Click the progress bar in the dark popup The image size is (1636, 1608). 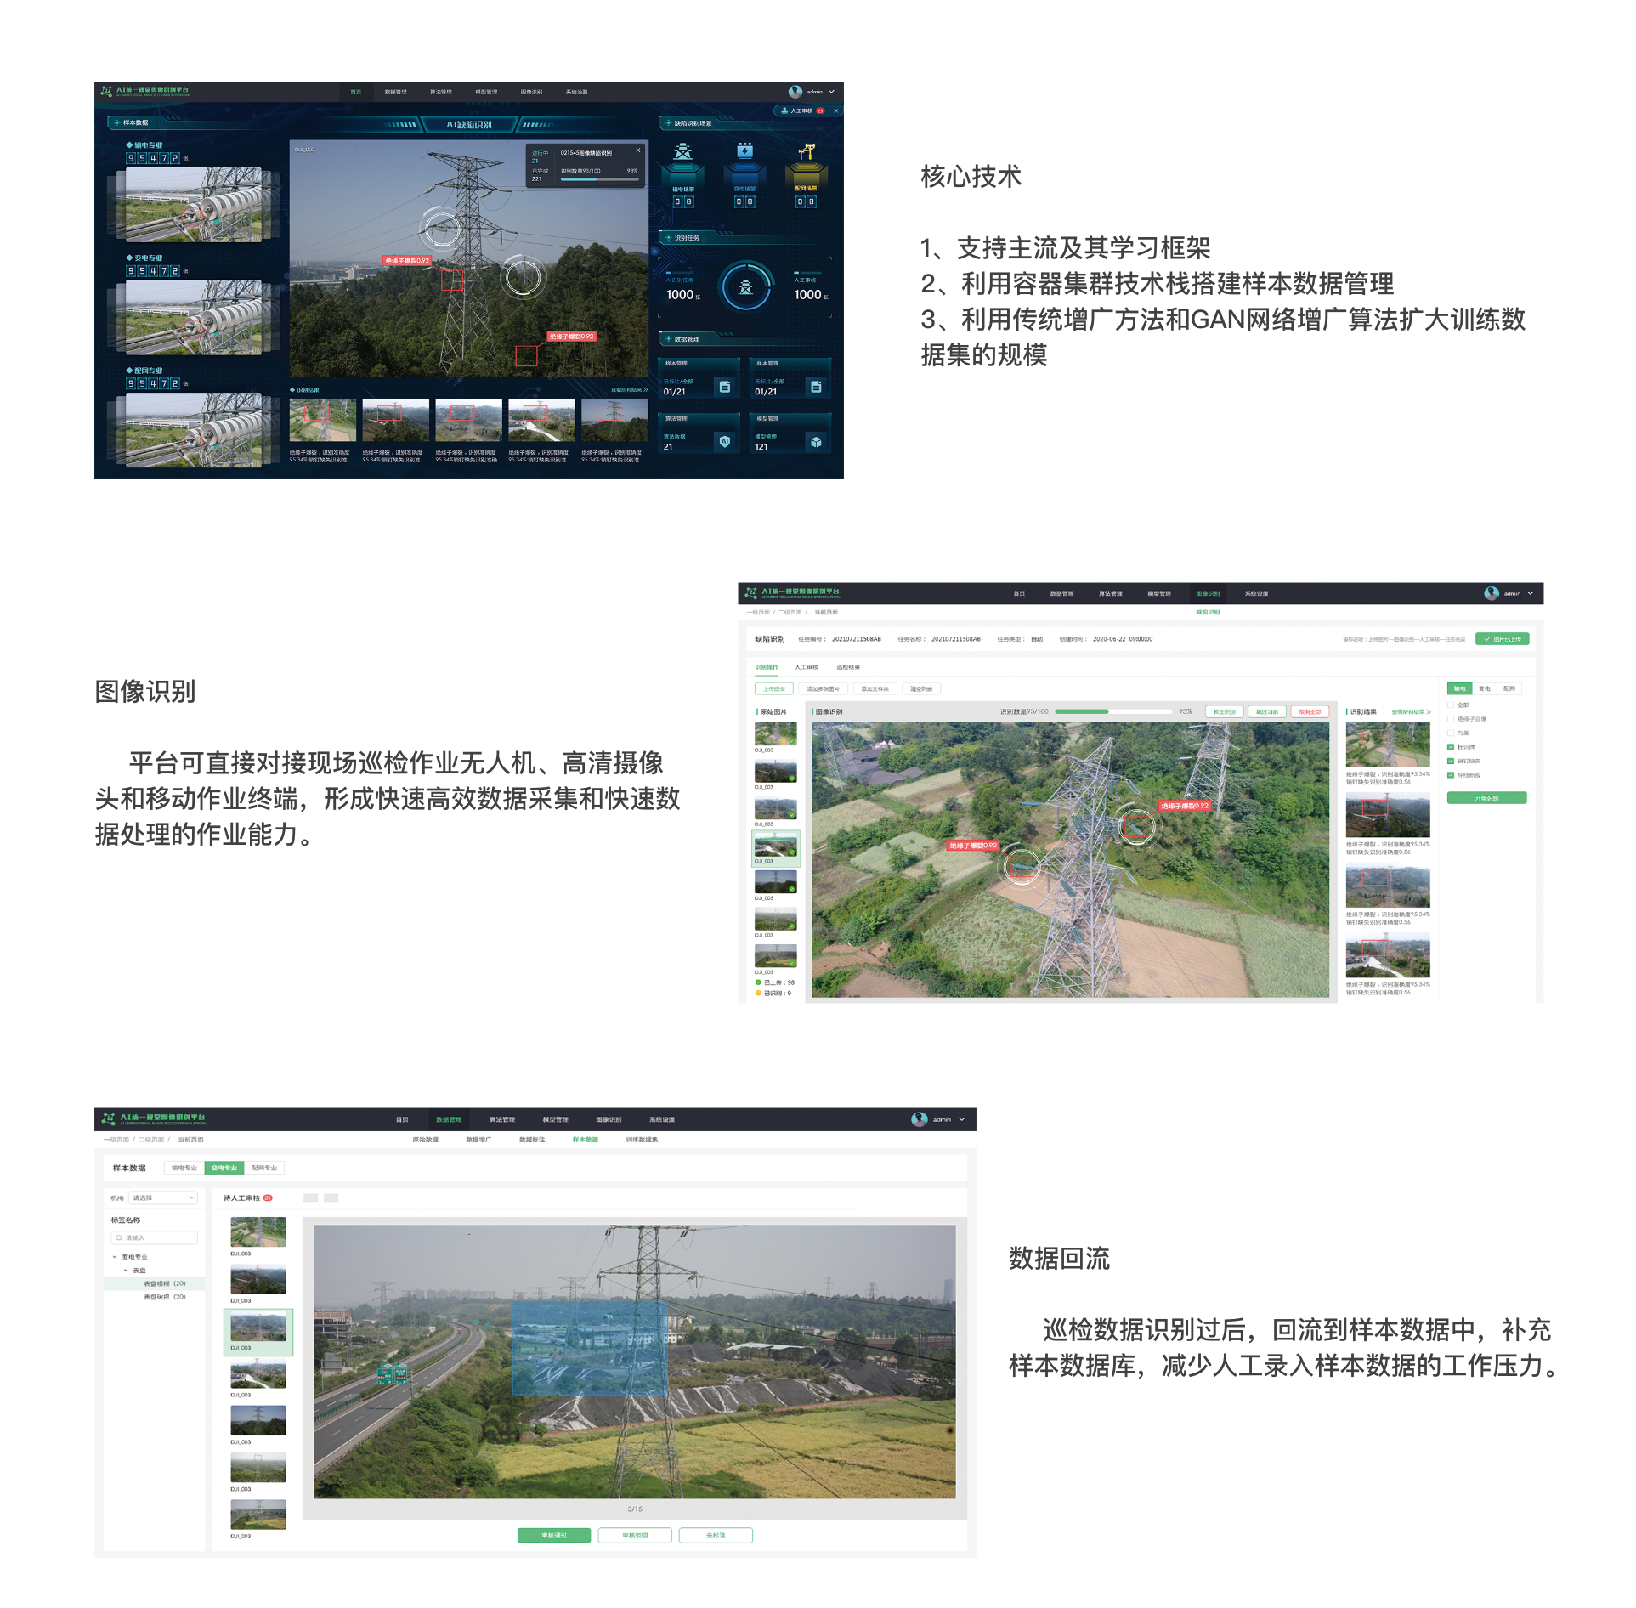(599, 179)
